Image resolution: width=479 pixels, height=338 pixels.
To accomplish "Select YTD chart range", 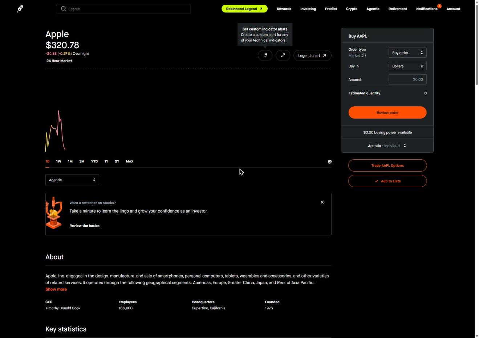I will [x=94, y=161].
